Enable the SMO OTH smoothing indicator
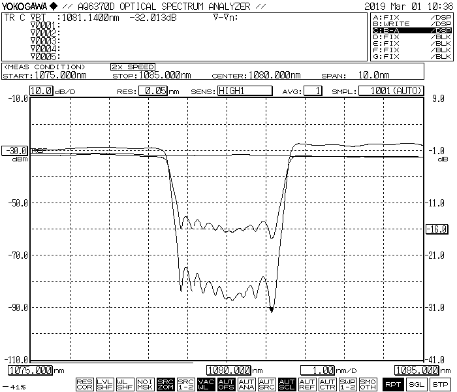457x392 pixels. 368,384
